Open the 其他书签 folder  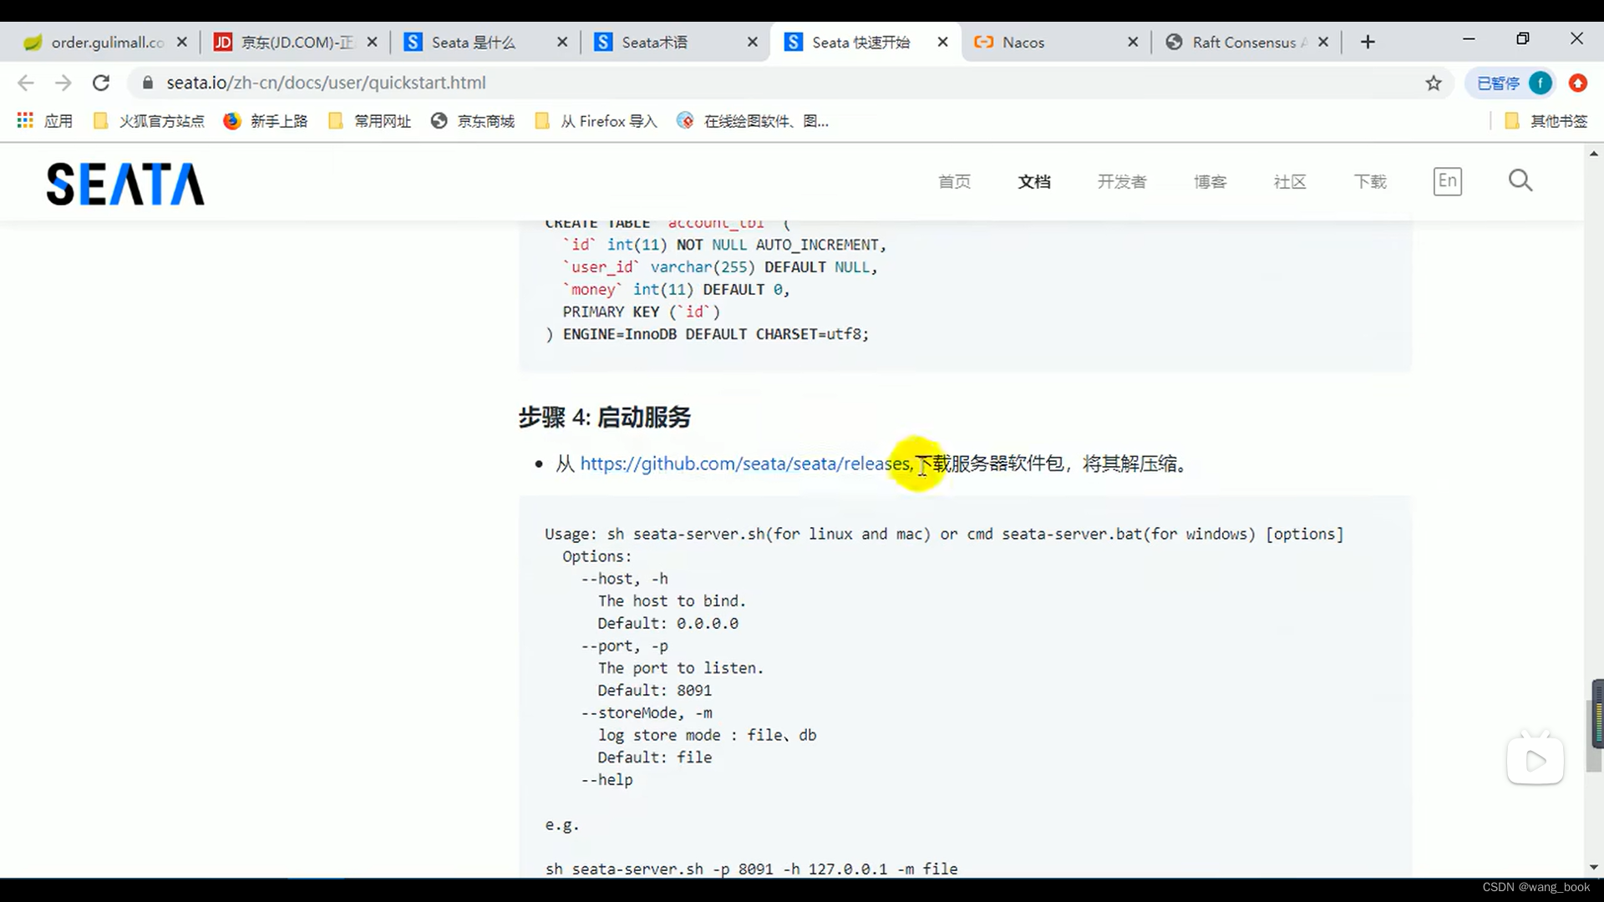1546,121
